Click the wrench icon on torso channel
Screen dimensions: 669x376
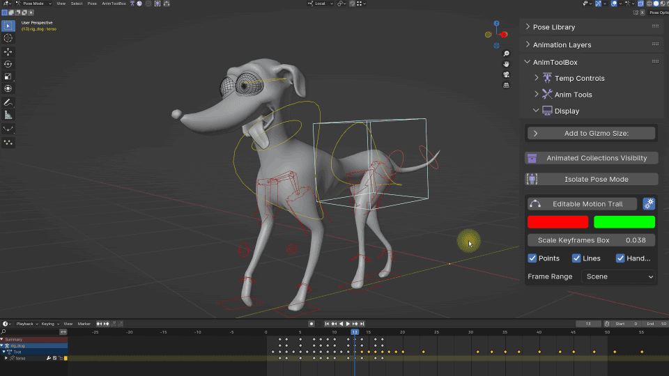[49, 358]
